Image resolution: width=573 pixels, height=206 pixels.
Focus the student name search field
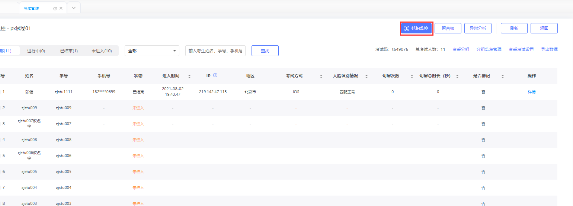[x=215, y=51]
